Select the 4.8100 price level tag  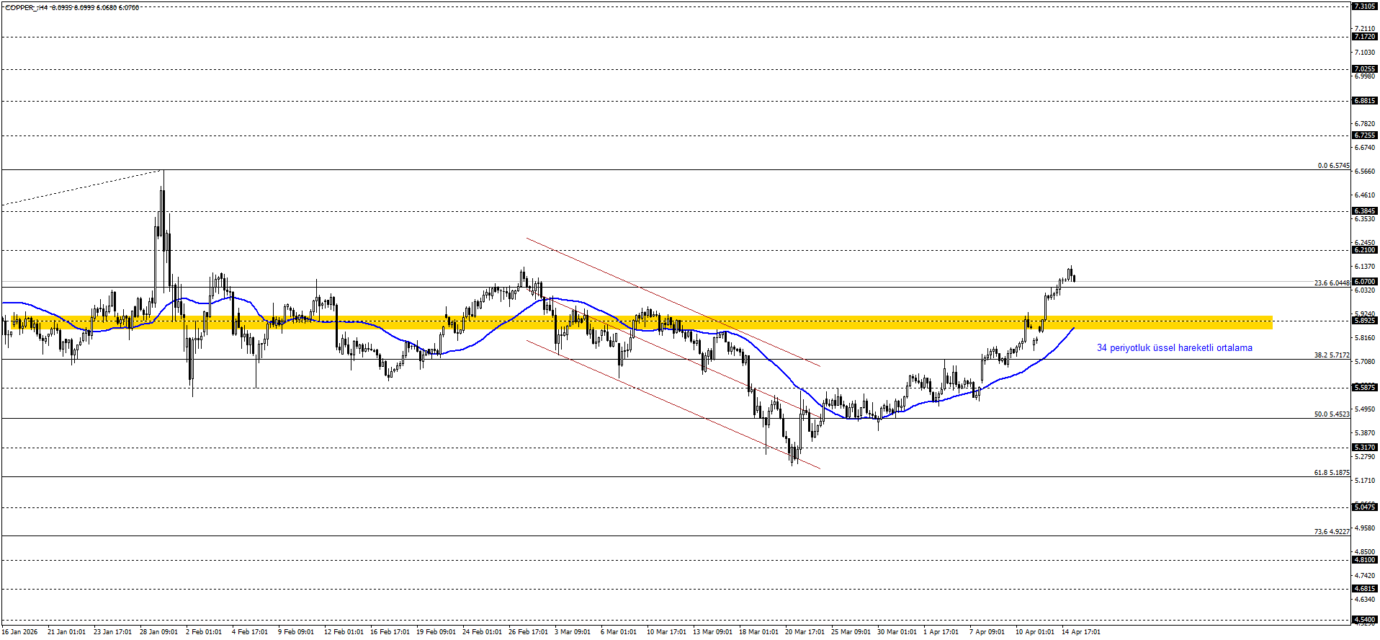point(1364,560)
